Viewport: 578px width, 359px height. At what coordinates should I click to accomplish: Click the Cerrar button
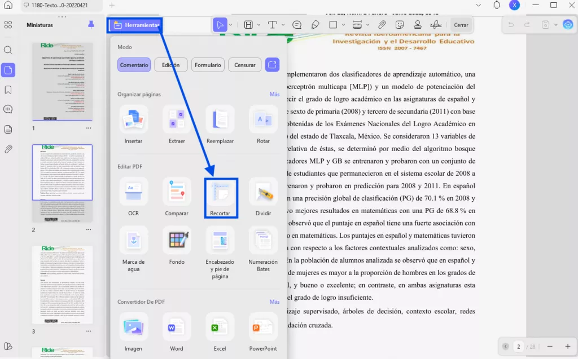pos(461,25)
